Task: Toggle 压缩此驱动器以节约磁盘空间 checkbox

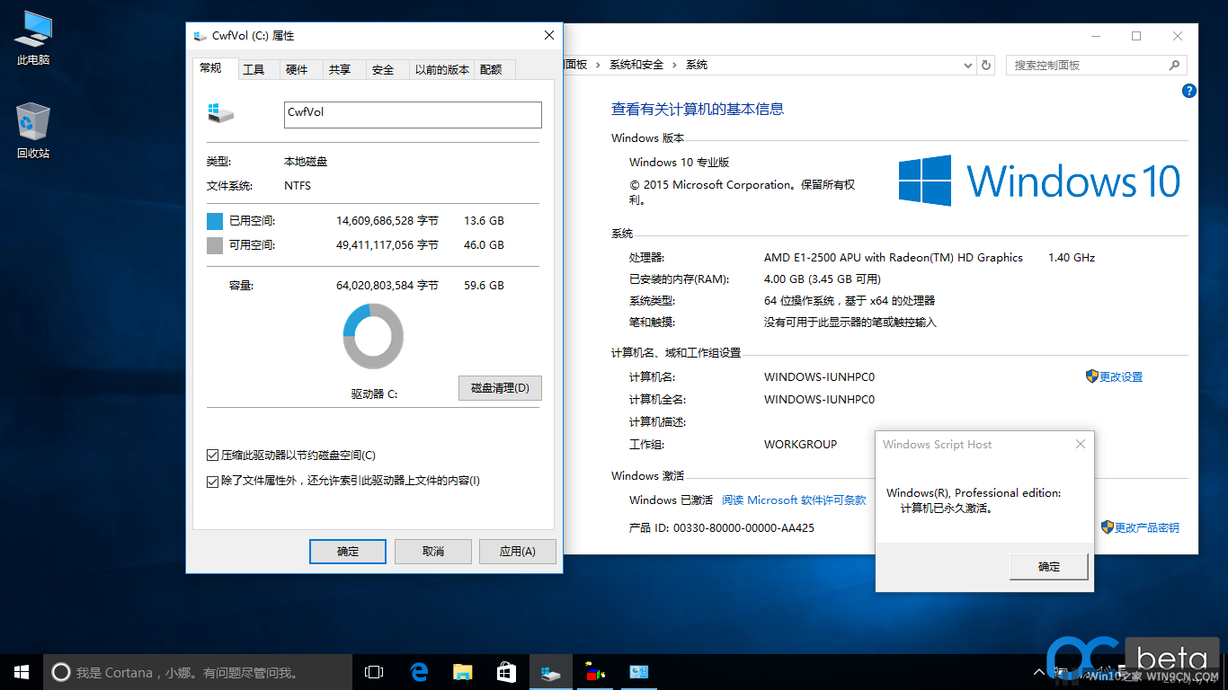Action: (x=213, y=456)
